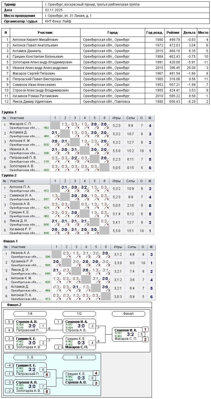Click the 3...6 placement round label
Screen dimensions: 211x399
point(30,358)
